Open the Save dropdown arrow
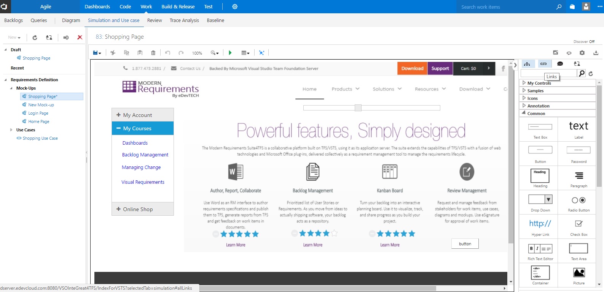 tap(100, 54)
